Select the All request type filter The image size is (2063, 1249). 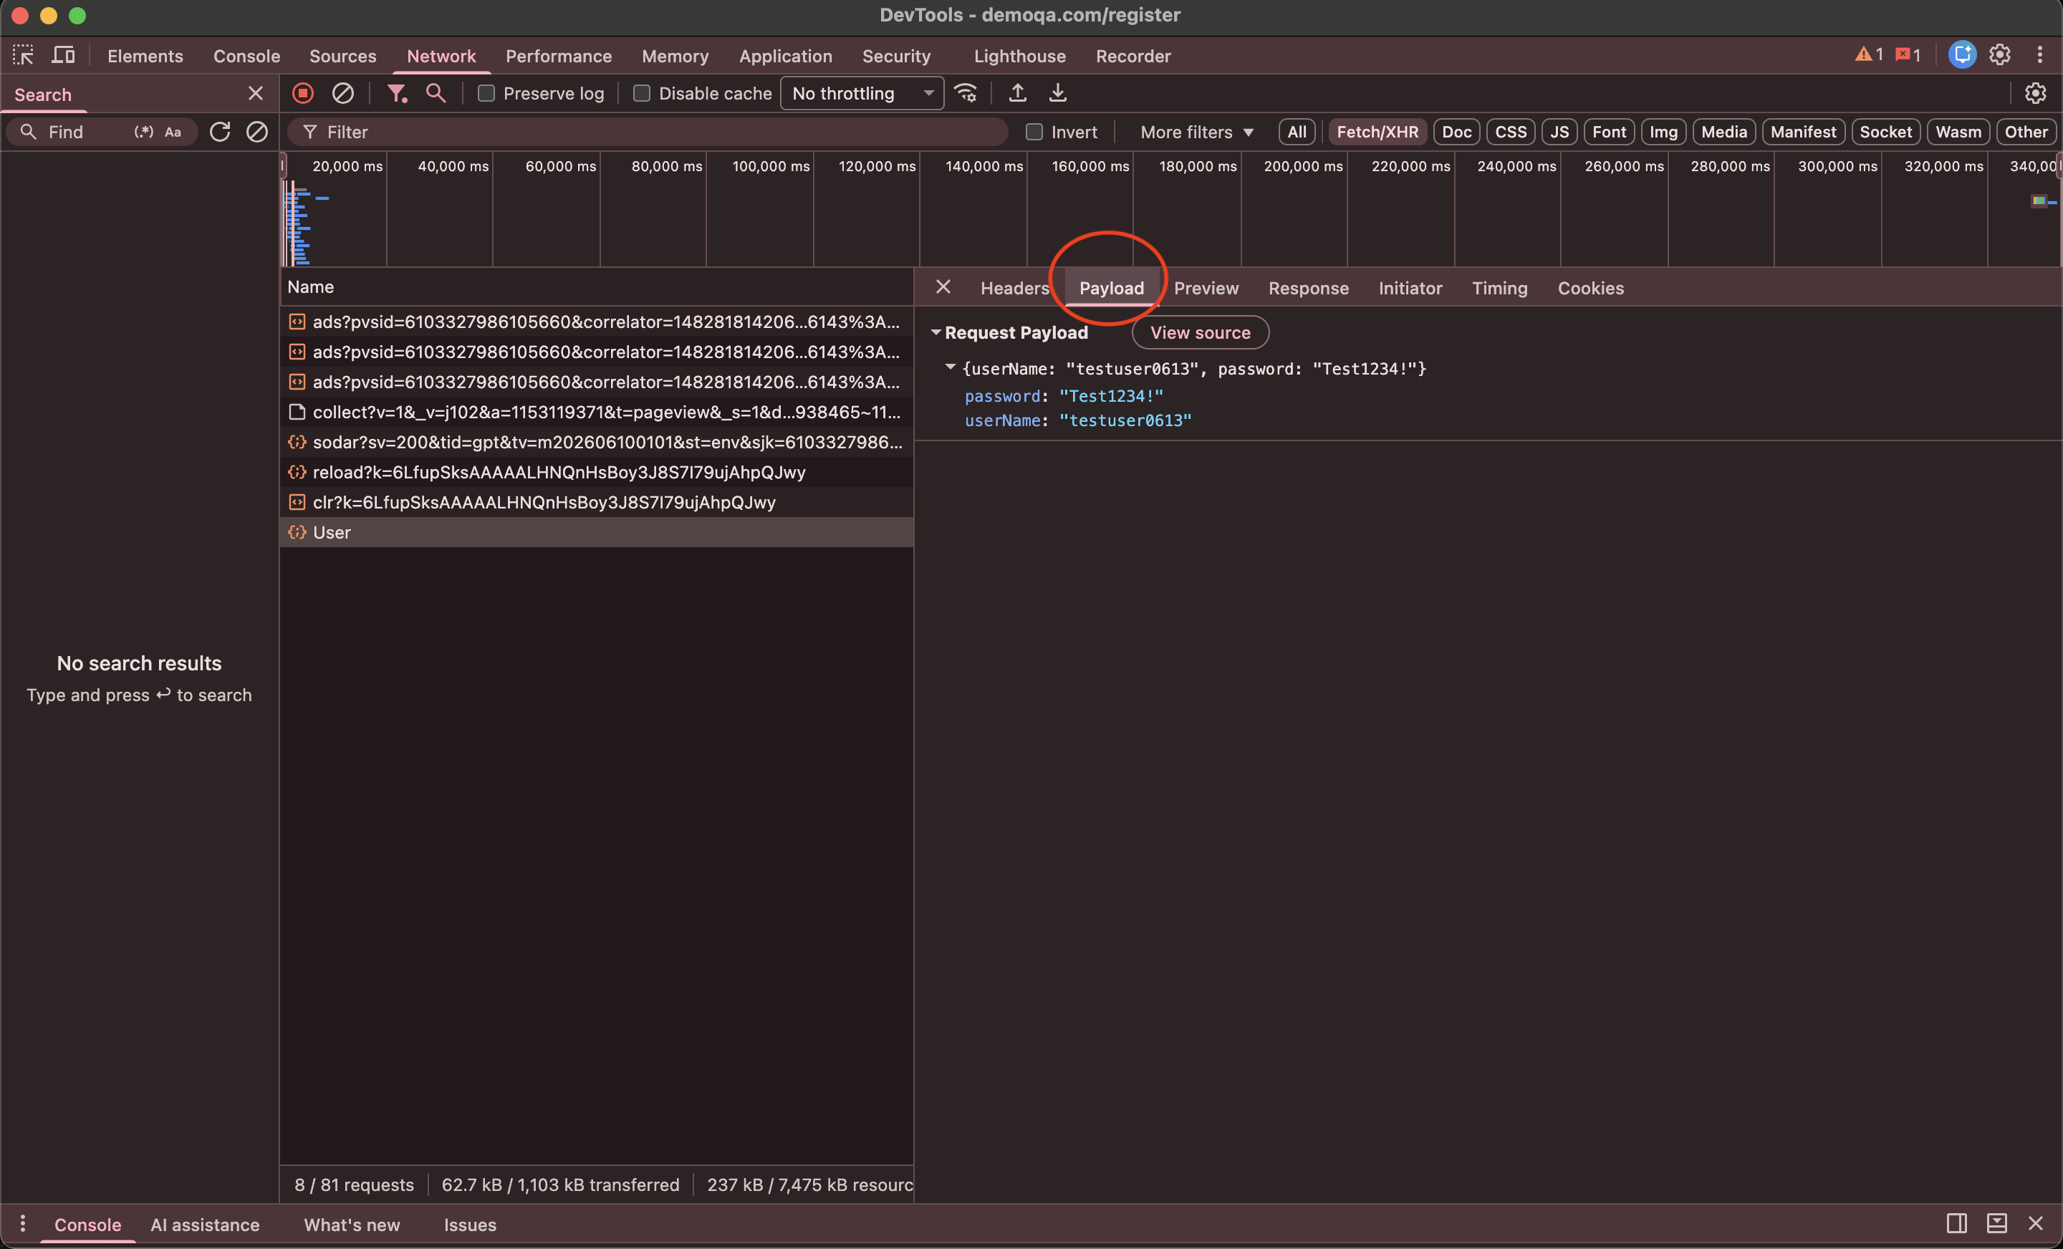coord(1296,132)
